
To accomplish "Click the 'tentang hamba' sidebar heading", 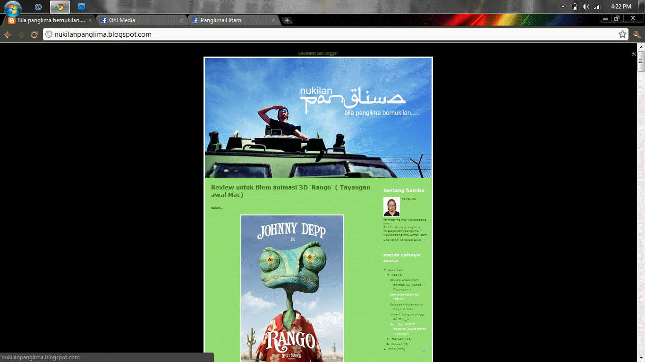I will pos(404,190).
